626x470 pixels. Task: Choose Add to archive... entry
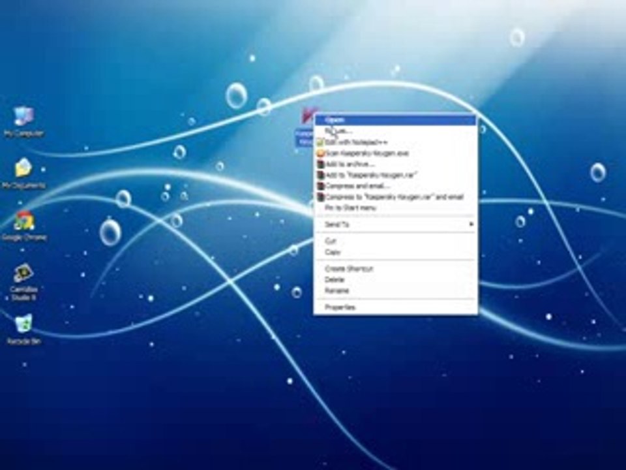pos(396,164)
